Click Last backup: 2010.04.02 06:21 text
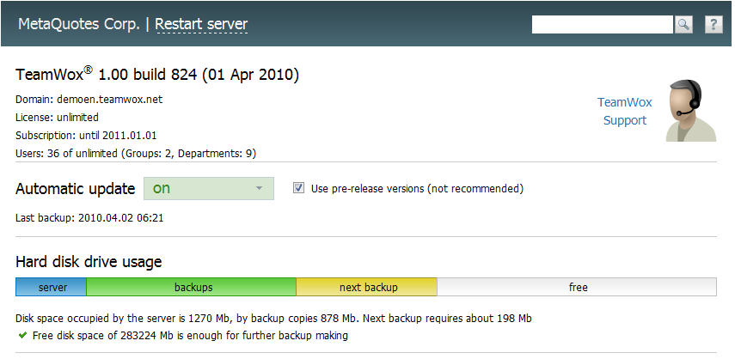Image resolution: width=735 pixels, height=359 pixels. [x=89, y=217]
